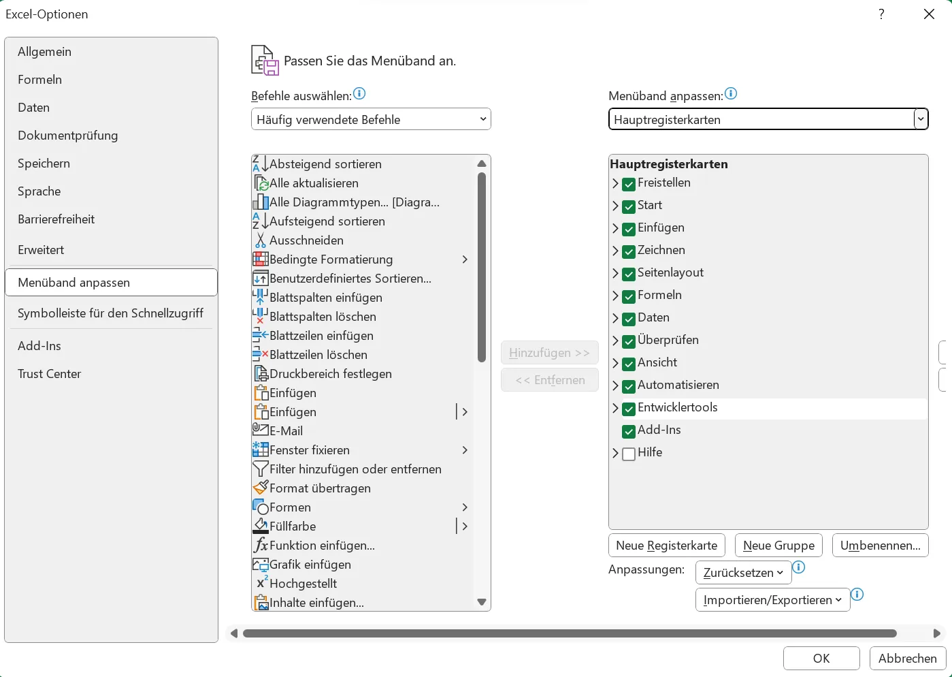This screenshot has height=677, width=952.
Task: Enable the Hilfe tab checkbox
Action: coord(629,454)
